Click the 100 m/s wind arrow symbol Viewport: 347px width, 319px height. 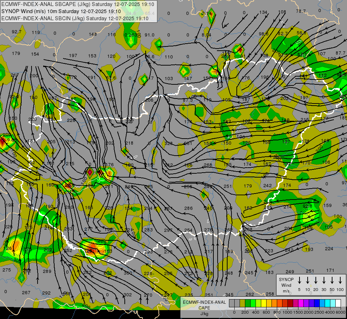(x=340, y=280)
